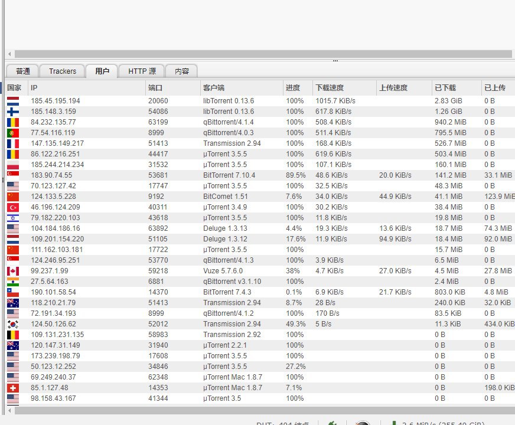Viewport: 515px width, 425px height.
Task: Click the Finland flag icon for 185.148.3.159
Action: 13,112
